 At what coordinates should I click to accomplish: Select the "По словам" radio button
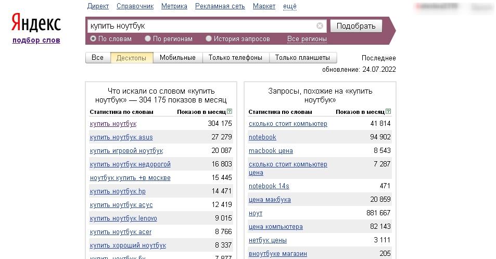click(93, 38)
